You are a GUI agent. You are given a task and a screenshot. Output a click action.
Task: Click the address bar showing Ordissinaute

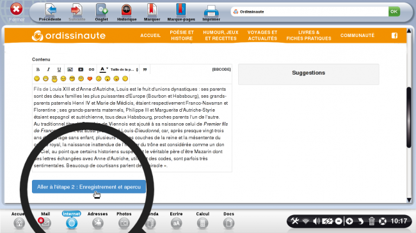pyautogui.click(x=310, y=11)
